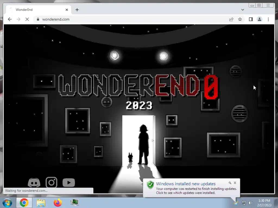Viewport: 278px width, 208px height.
Task: Click the lit doorway with silhouette
Action: pos(139,141)
